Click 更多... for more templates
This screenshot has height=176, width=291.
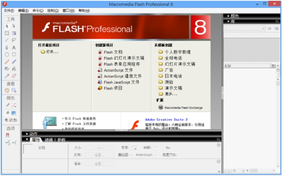coord(168,94)
